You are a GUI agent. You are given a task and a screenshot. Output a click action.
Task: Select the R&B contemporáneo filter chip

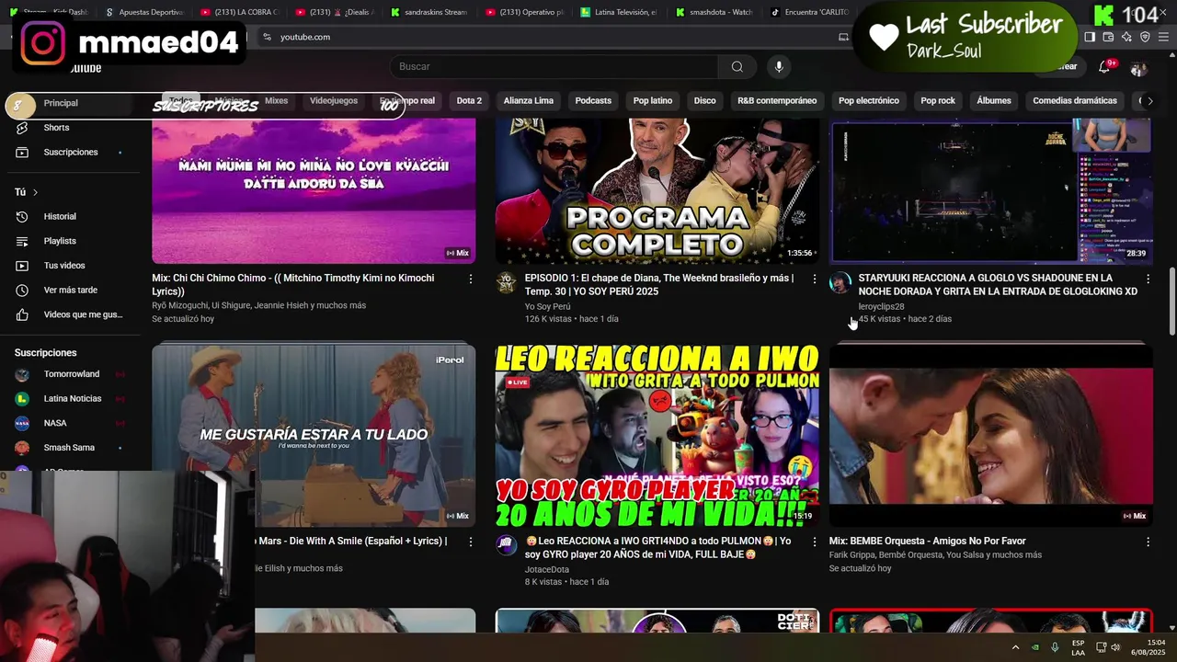(x=777, y=101)
